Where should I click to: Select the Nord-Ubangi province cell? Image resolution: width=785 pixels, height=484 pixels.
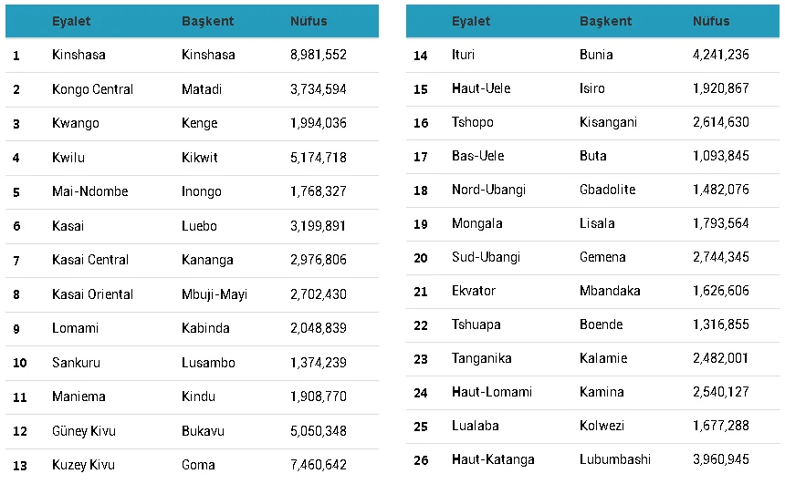488,190
